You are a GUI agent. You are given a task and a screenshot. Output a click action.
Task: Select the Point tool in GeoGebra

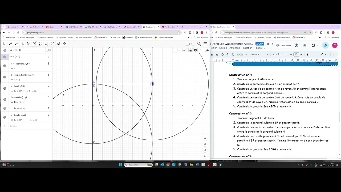coord(10,44)
